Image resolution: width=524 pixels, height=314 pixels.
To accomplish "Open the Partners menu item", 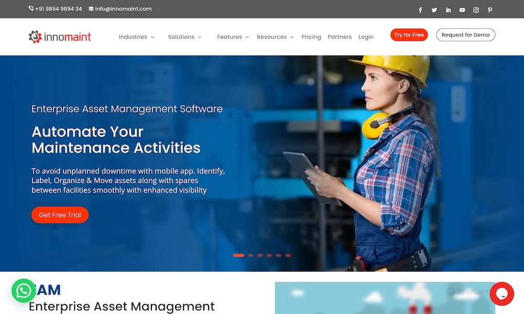I will tap(340, 37).
